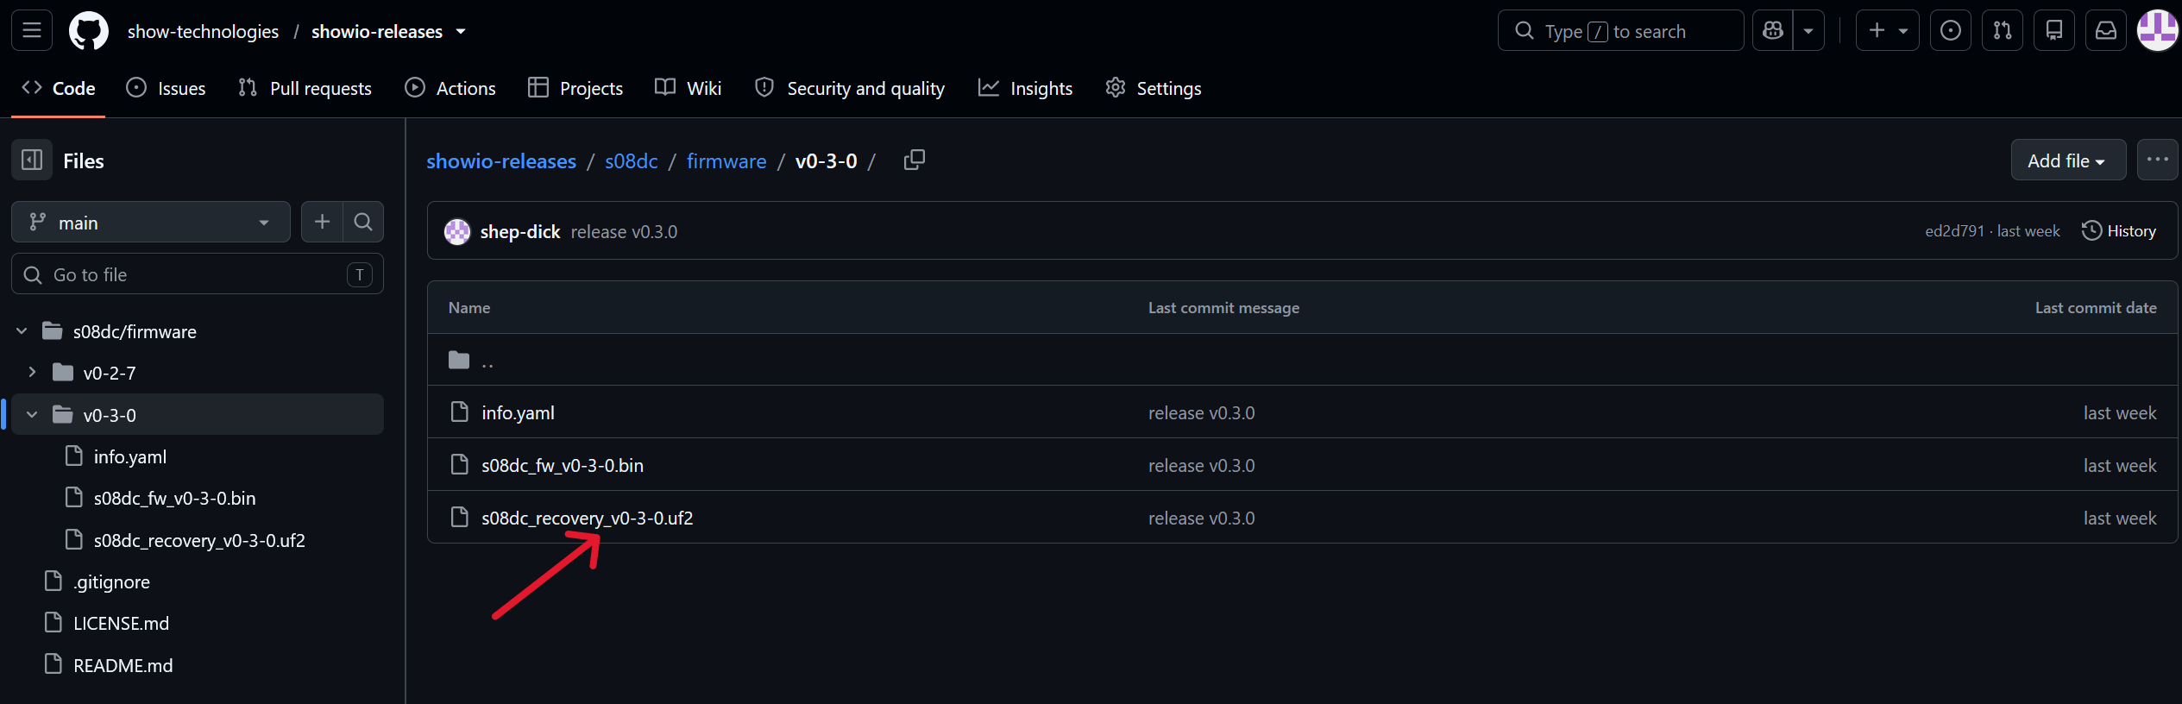
Task: Click the shep-dick avatar image
Action: point(457,231)
